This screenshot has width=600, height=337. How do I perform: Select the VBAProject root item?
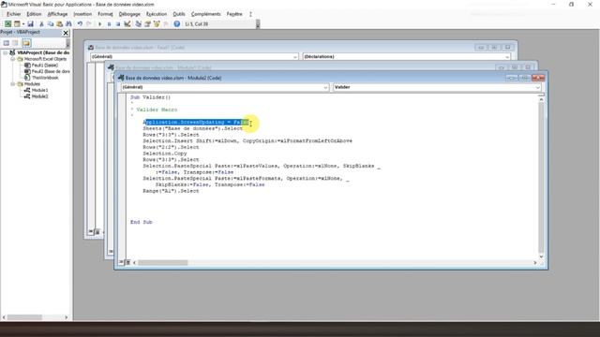click(43, 52)
